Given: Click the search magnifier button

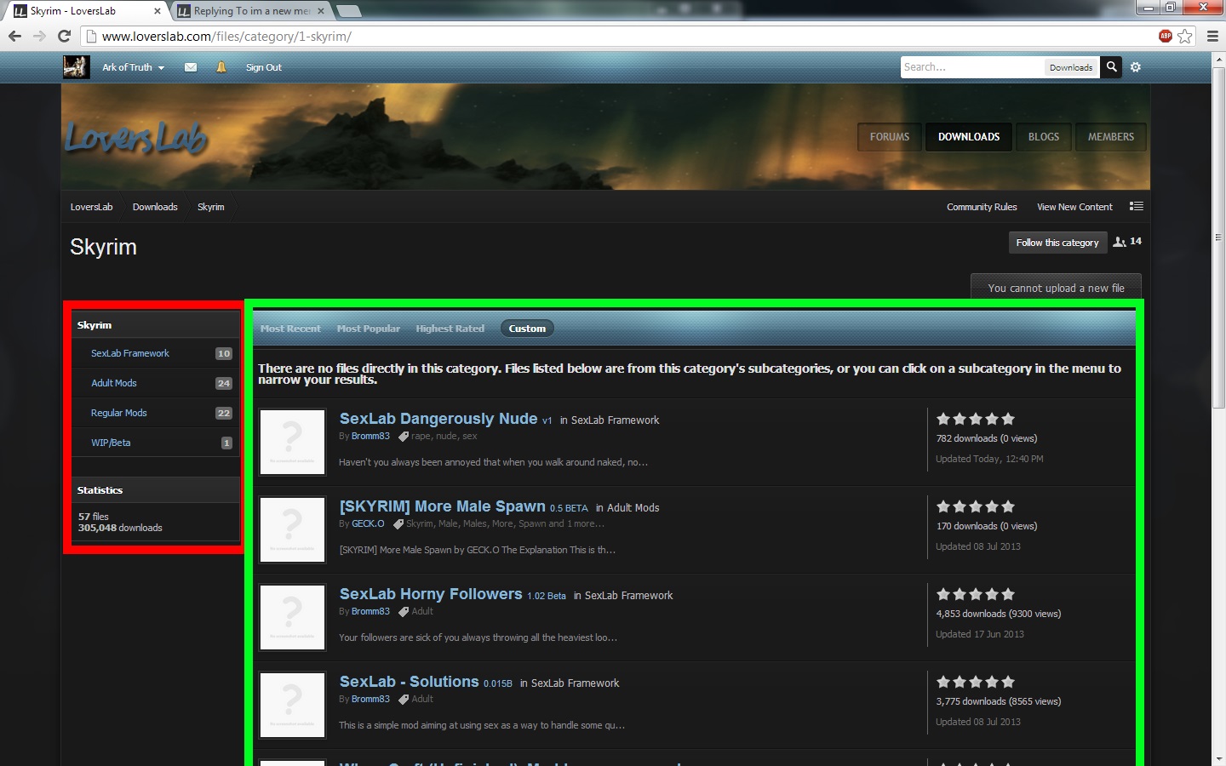Looking at the screenshot, I should pyautogui.click(x=1111, y=67).
